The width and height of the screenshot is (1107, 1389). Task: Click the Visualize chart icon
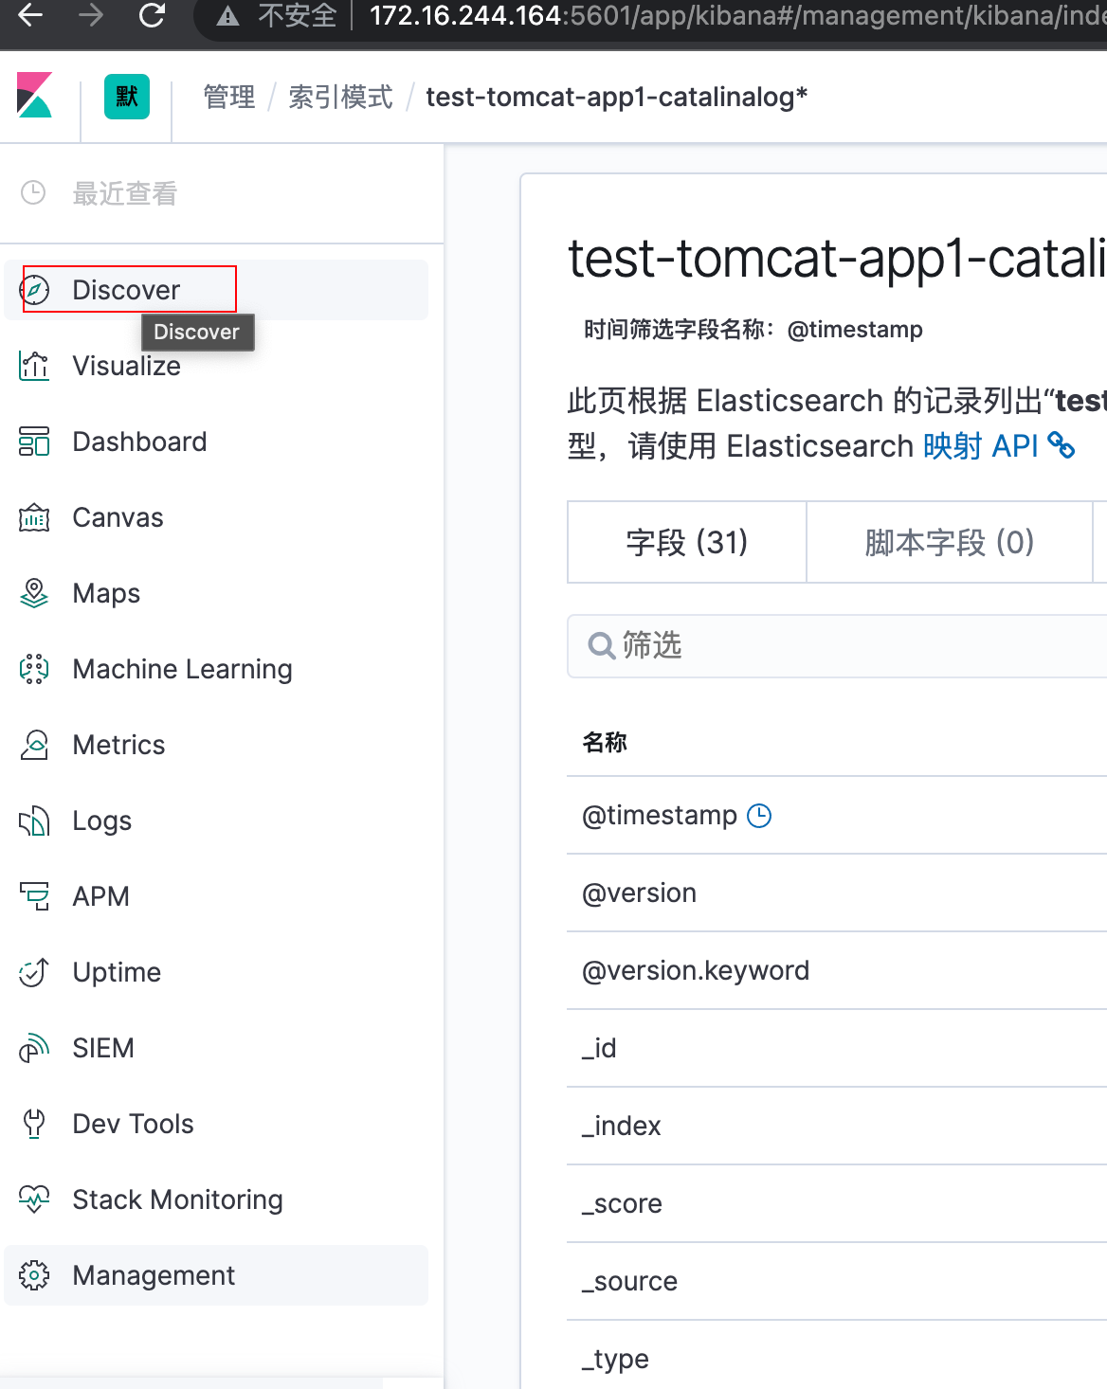click(x=34, y=366)
